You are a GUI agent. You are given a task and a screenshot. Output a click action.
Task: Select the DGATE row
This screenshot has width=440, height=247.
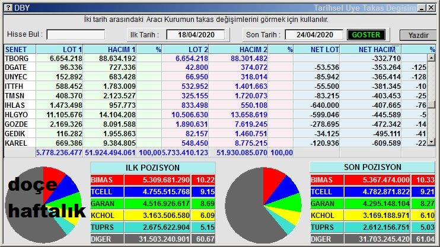click(215, 68)
